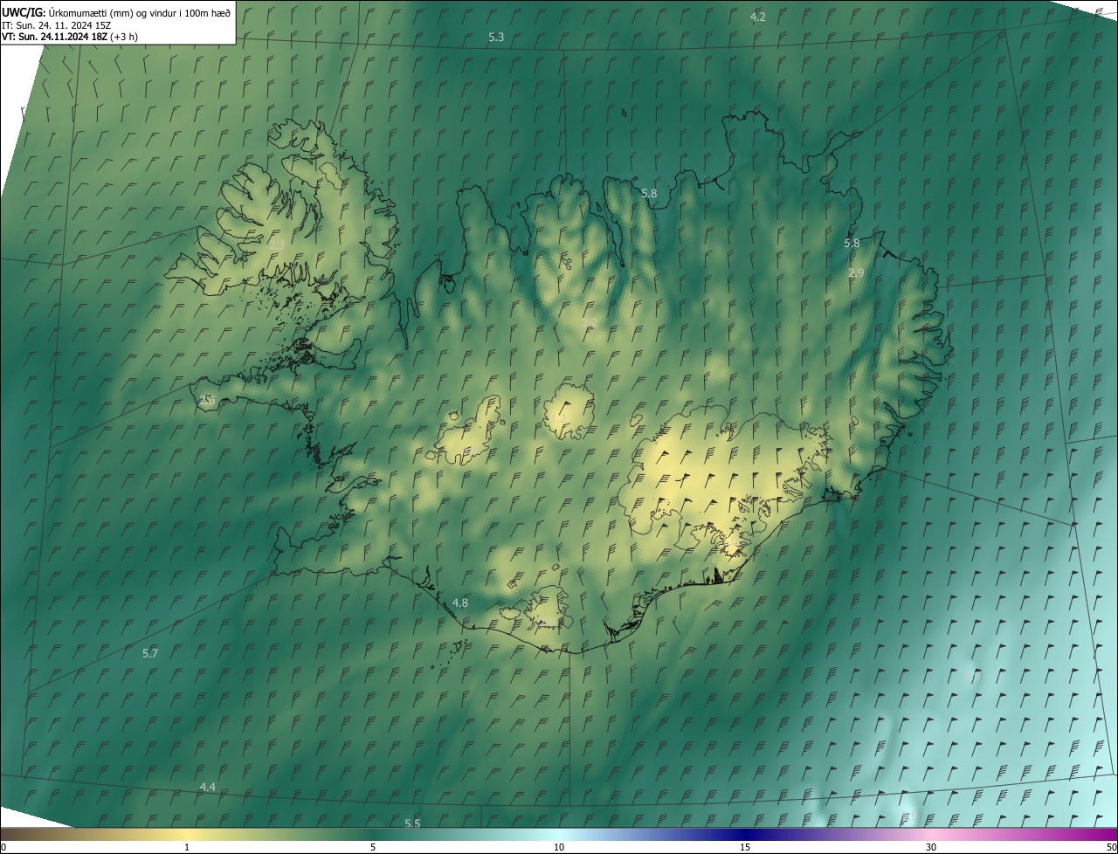Screen dimensions: 1118x854
Task: Click the "VT: Sun. 24.11.2024 18Z (+3 h)" line
Action: [x=70, y=37]
